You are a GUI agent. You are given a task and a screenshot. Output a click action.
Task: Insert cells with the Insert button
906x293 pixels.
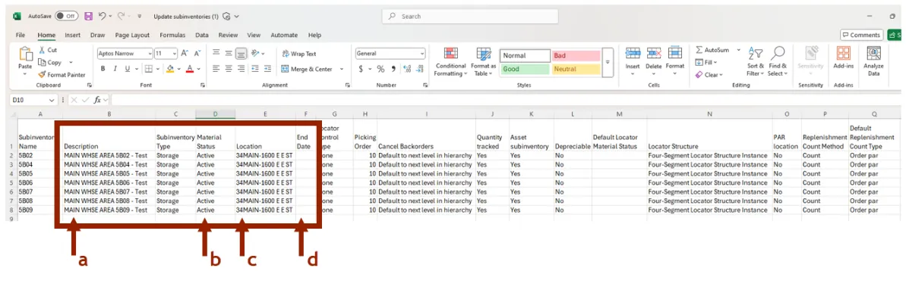tap(633, 61)
